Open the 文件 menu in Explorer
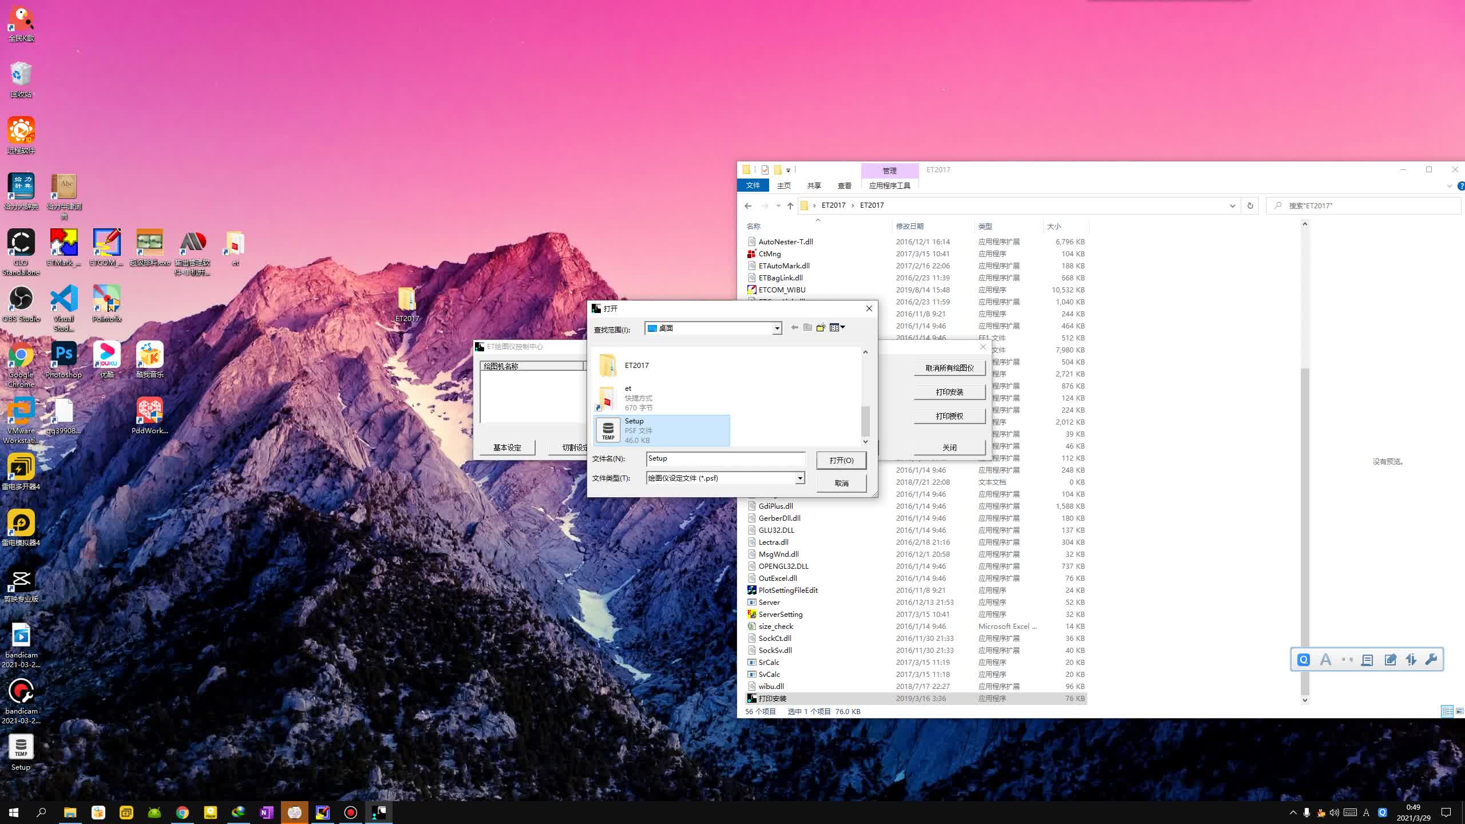Viewport: 1465px width, 824px height. coord(753,185)
